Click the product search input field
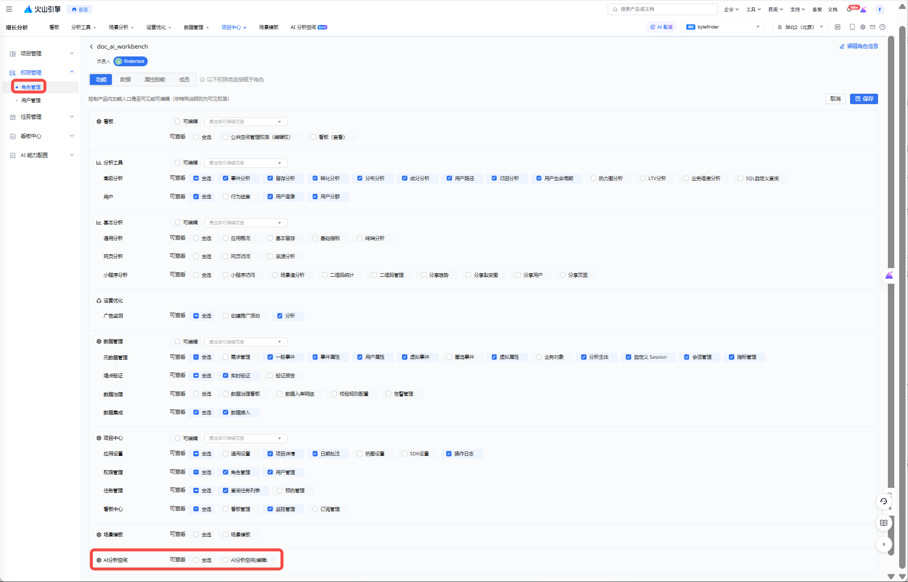Image resolution: width=908 pixels, height=582 pixels. (x=663, y=9)
